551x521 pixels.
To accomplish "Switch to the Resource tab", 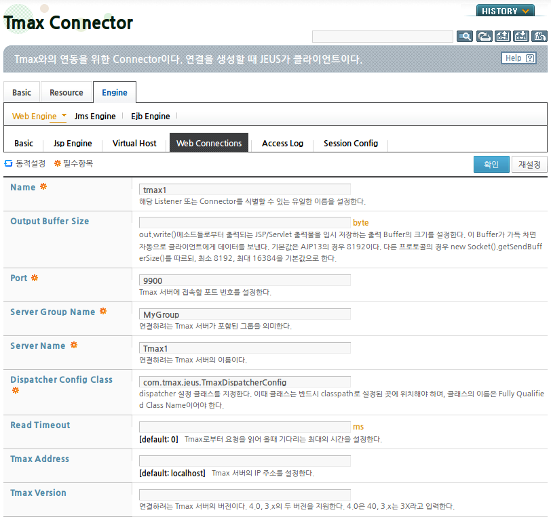I will click(x=66, y=92).
